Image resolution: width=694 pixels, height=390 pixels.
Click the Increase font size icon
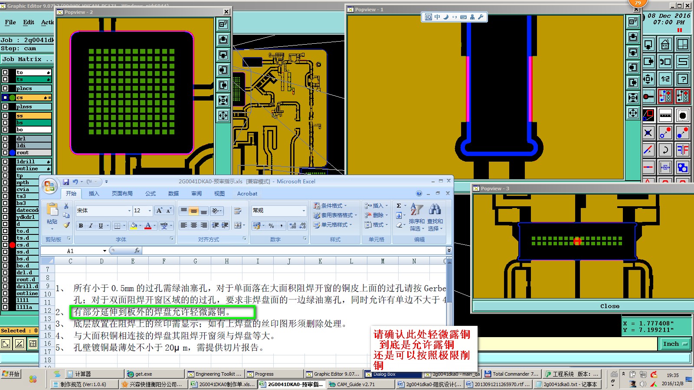click(x=159, y=211)
